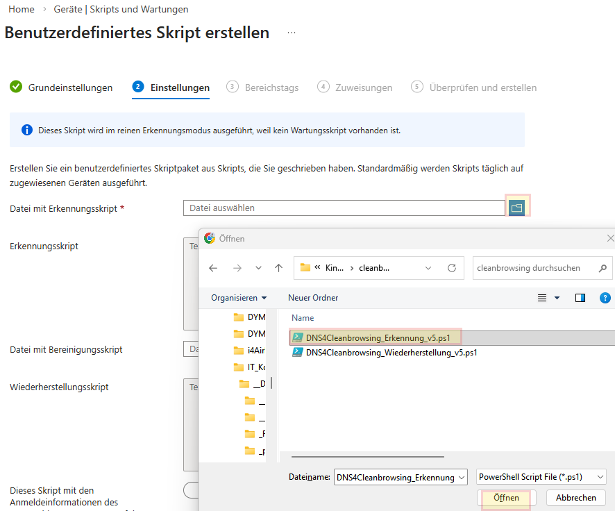Click the Abbrechen button

[x=575, y=498]
